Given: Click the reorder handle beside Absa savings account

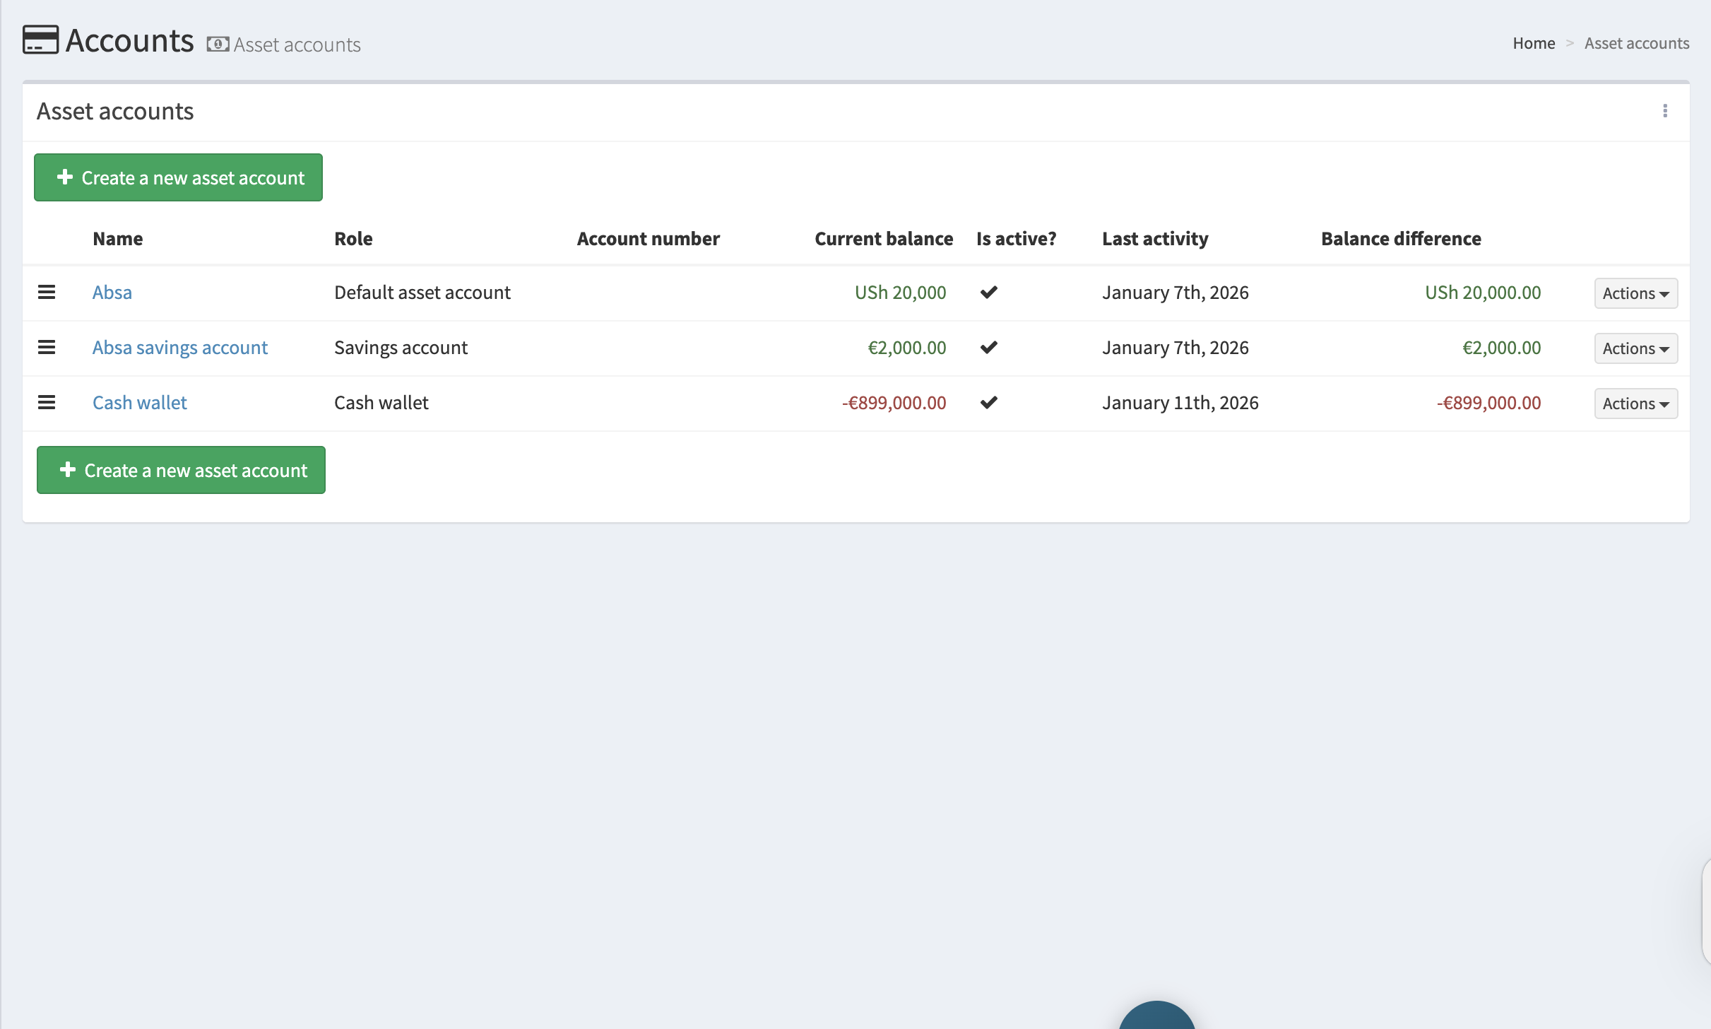Looking at the screenshot, I should tap(47, 347).
